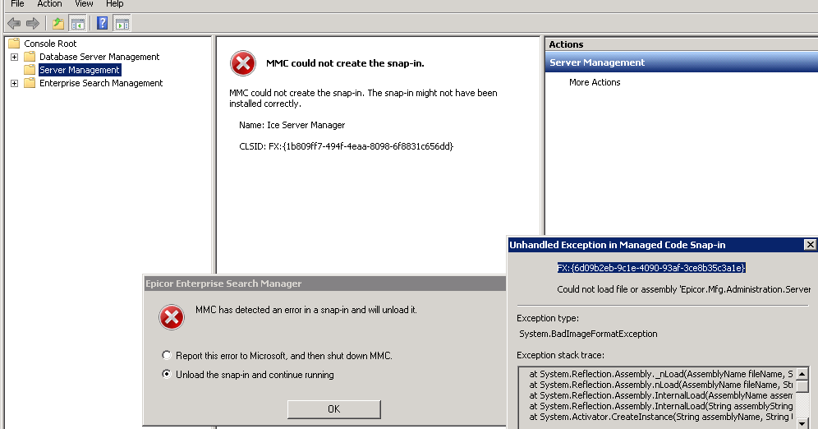Click the Enterprise Search Management folder icon
The height and width of the screenshot is (429, 818).
point(30,83)
